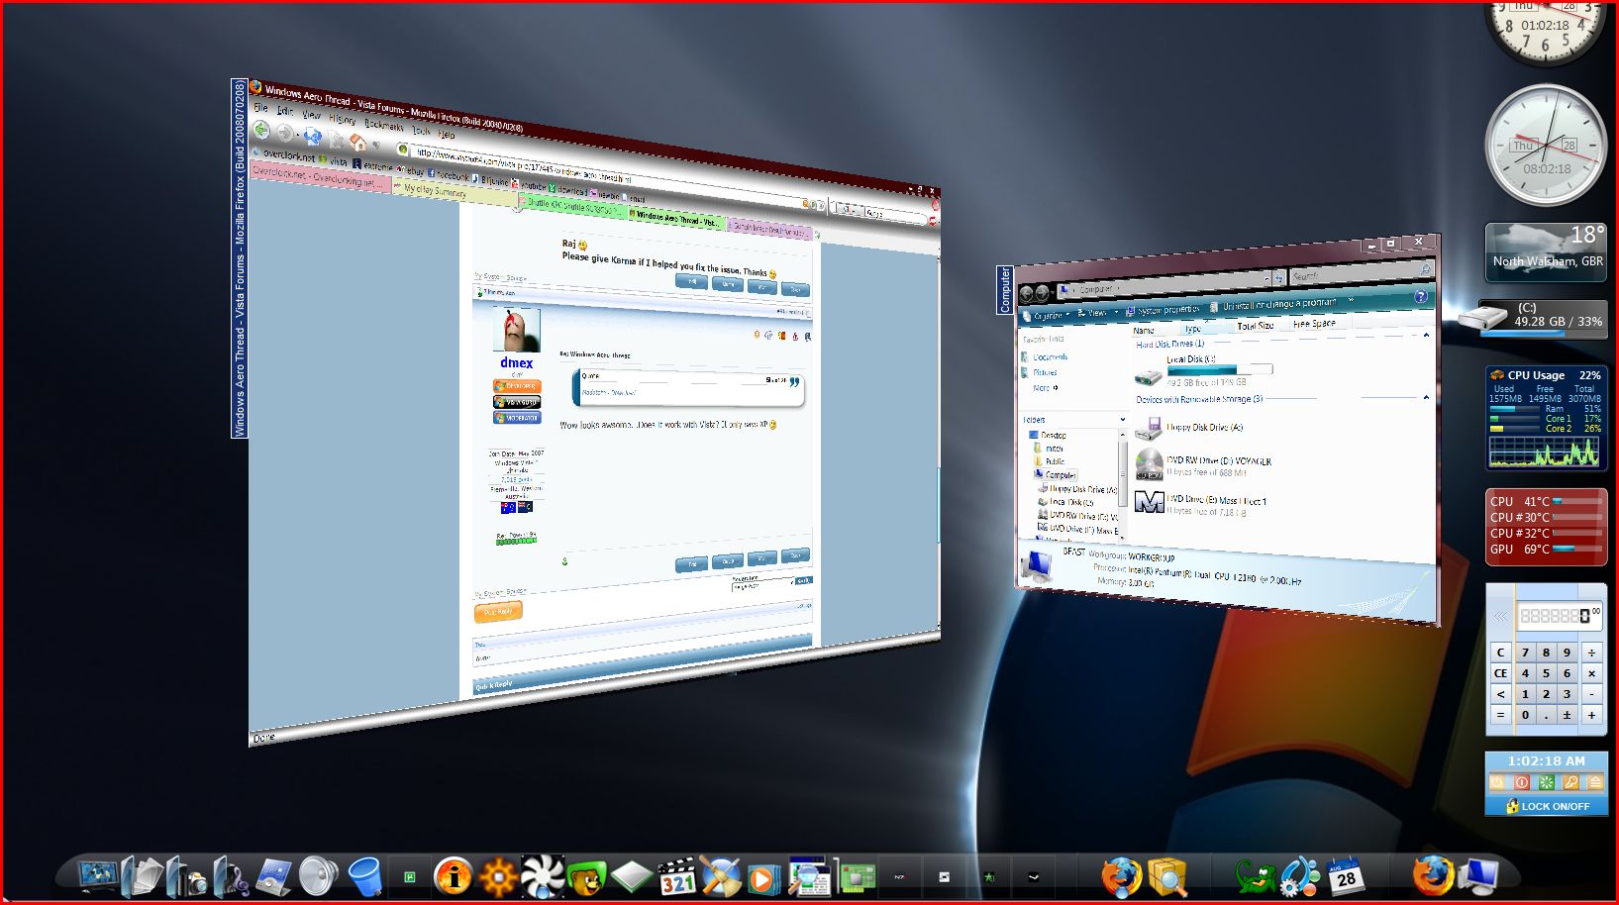The height and width of the screenshot is (905, 1619).
Task: Launch the green gecko icon in the dock
Action: [x=1256, y=876]
